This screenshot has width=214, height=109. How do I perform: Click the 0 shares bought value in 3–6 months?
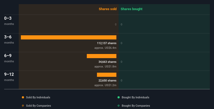121,43
